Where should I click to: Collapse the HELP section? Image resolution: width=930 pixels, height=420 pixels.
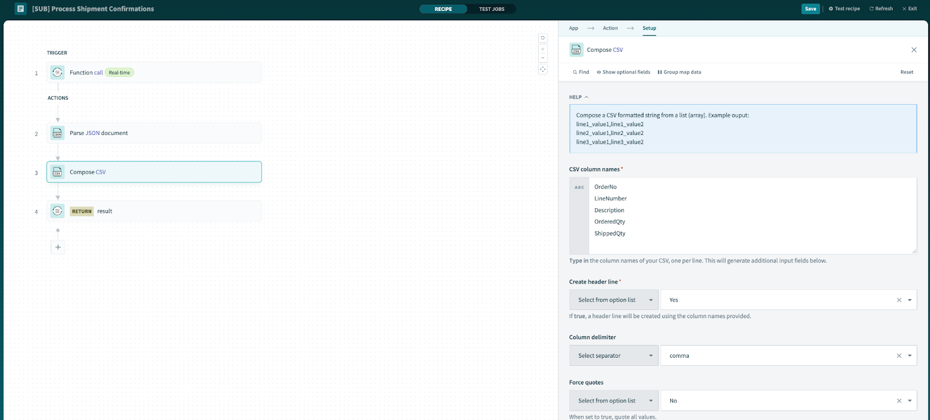(579, 97)
